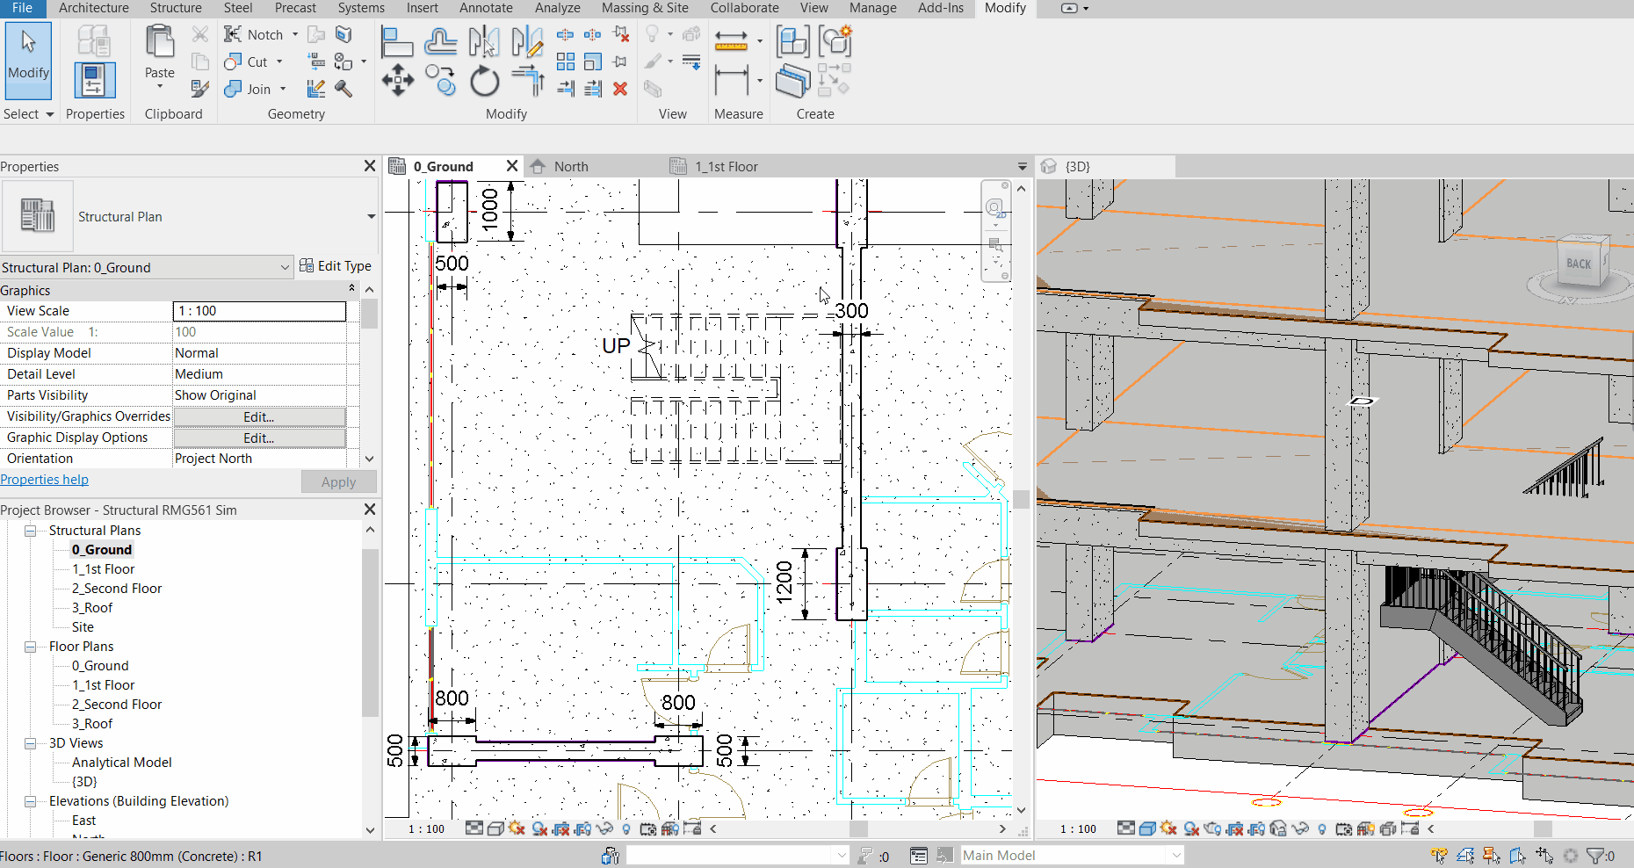Viewport: 1634px width, 868px height.
Task: Click the Unpin element icon
Action: click(621, 34)
